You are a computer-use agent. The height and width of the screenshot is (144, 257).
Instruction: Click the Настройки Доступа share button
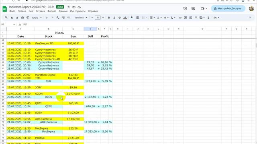coord(228,8)
